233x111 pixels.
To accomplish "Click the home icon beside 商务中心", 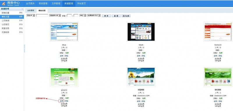I will pyautogui.click(x=3, y=4).
